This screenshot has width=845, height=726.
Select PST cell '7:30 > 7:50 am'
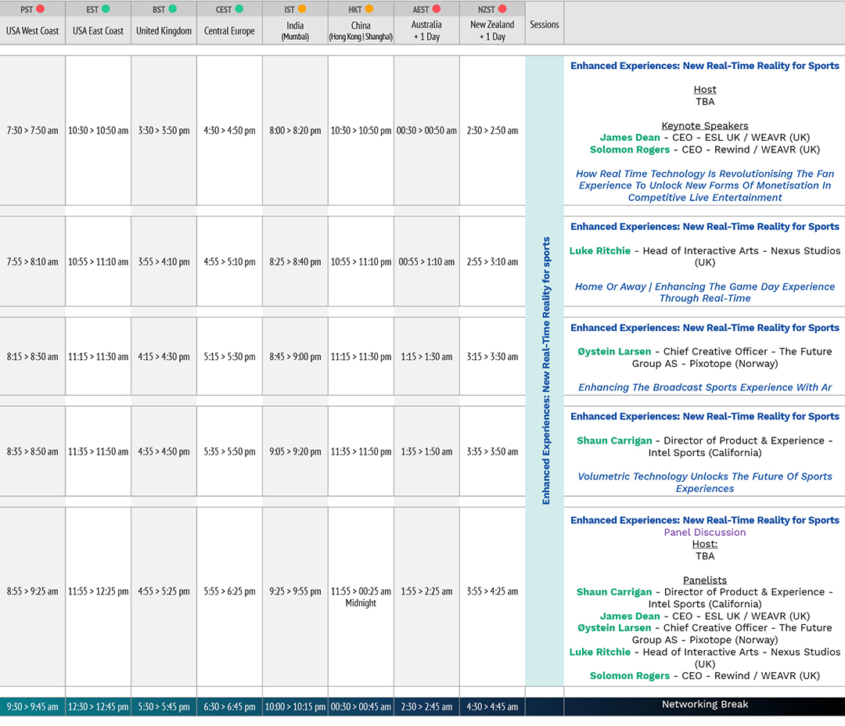coord(32,131)
